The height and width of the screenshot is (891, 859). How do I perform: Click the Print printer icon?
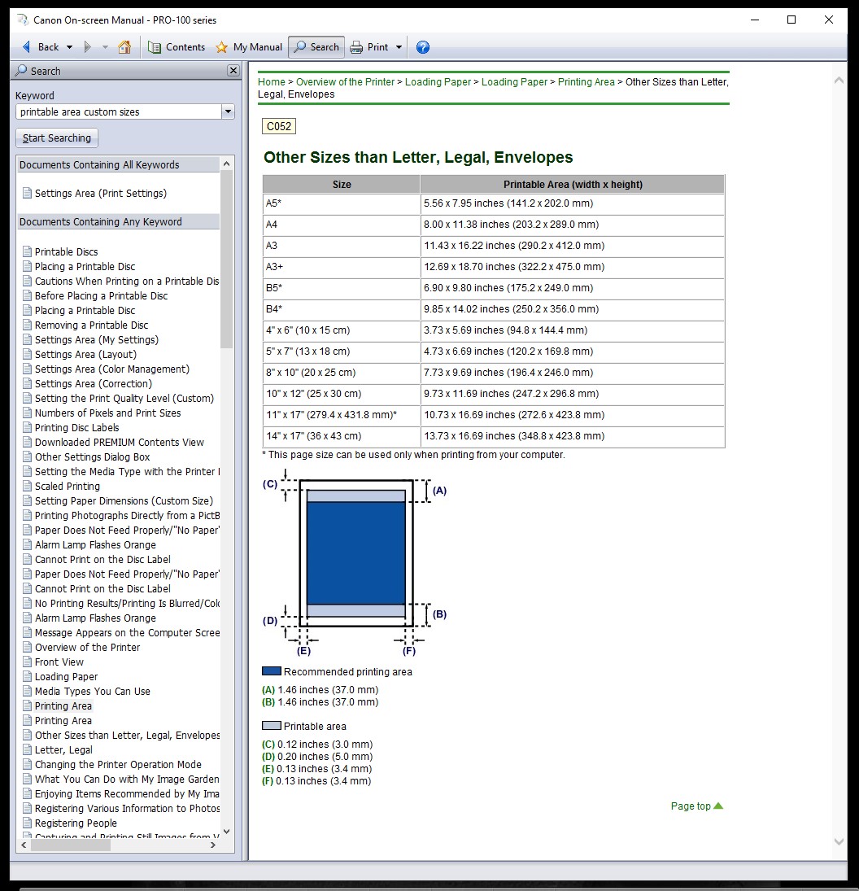click(x=357, y=47)
